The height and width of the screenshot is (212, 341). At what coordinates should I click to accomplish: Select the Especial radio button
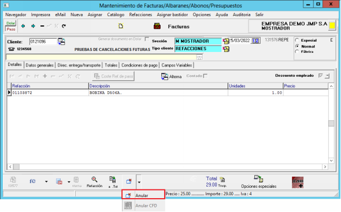point(297,40)
